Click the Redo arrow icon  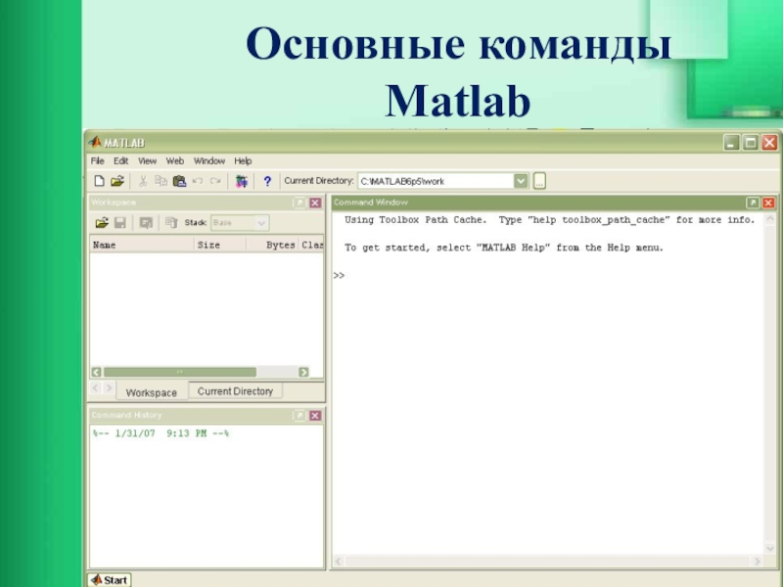point(215,181)
